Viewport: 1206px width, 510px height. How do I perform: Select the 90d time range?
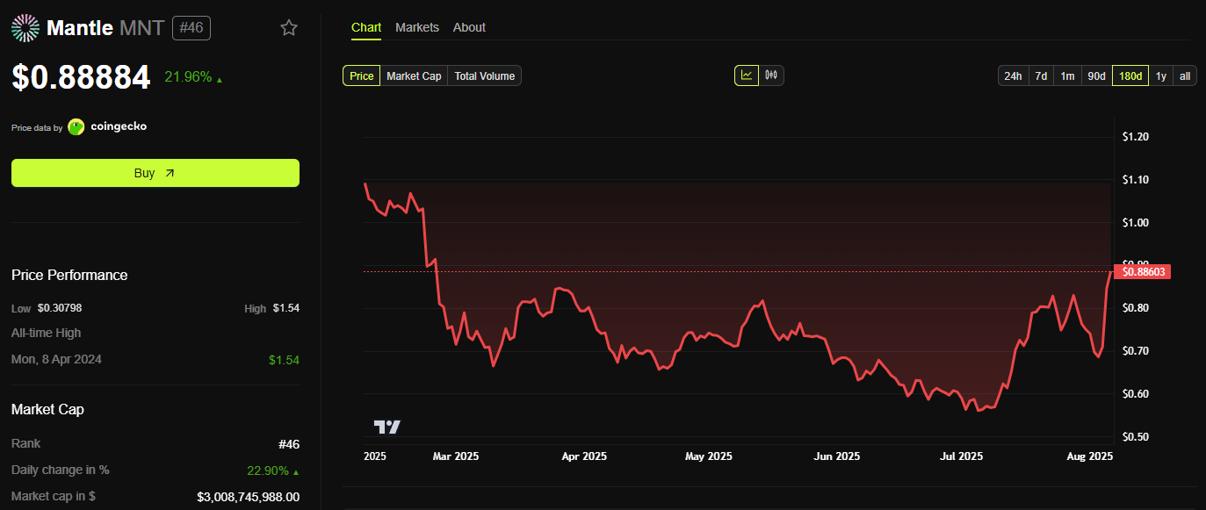coord(1096,75)
